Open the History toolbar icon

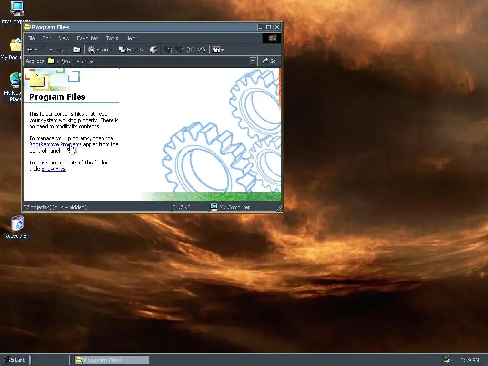coord(153,50)
